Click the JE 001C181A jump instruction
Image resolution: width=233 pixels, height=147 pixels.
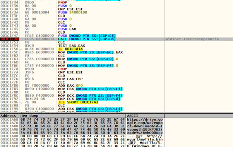(x=70, y=49)
